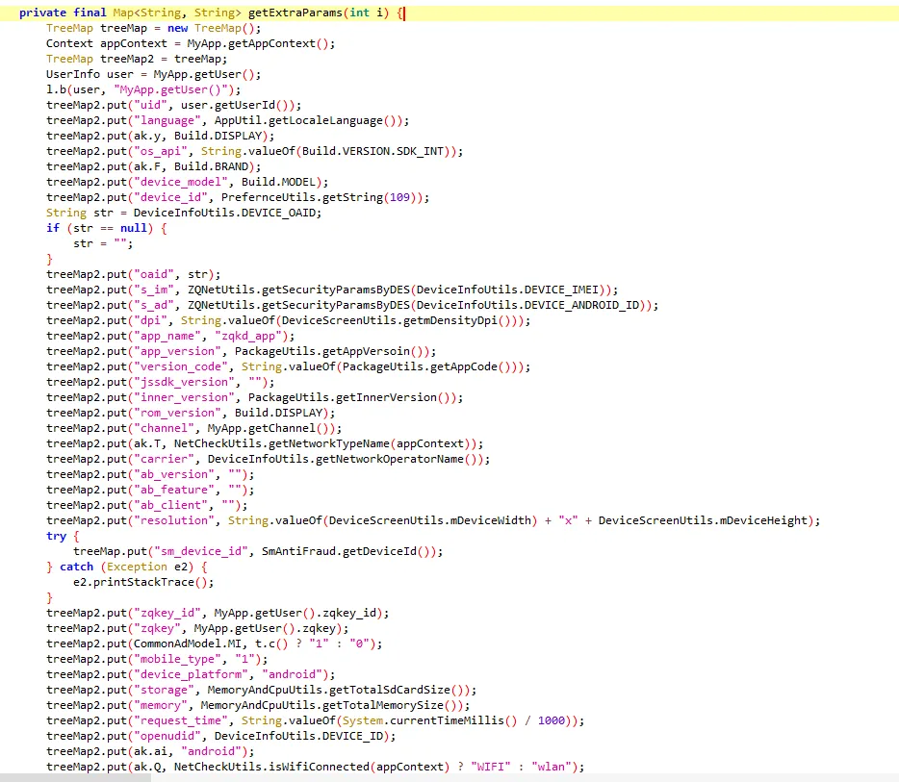Click Build.VERSION.SDK_INT reference

[372, 151]
